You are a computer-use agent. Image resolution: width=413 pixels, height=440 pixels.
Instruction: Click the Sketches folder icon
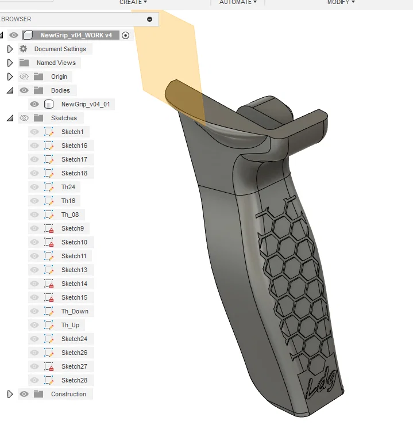(38, 118)
